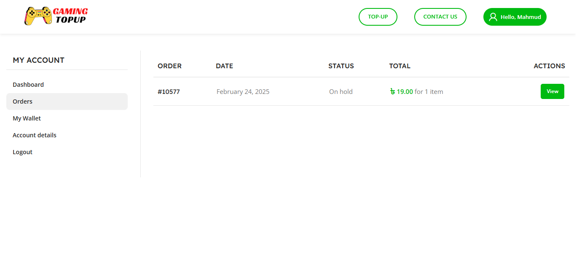Screen dimensions: 582x270
Task: Click the Gaming Topup logo text
Action: tap(71, 16)
